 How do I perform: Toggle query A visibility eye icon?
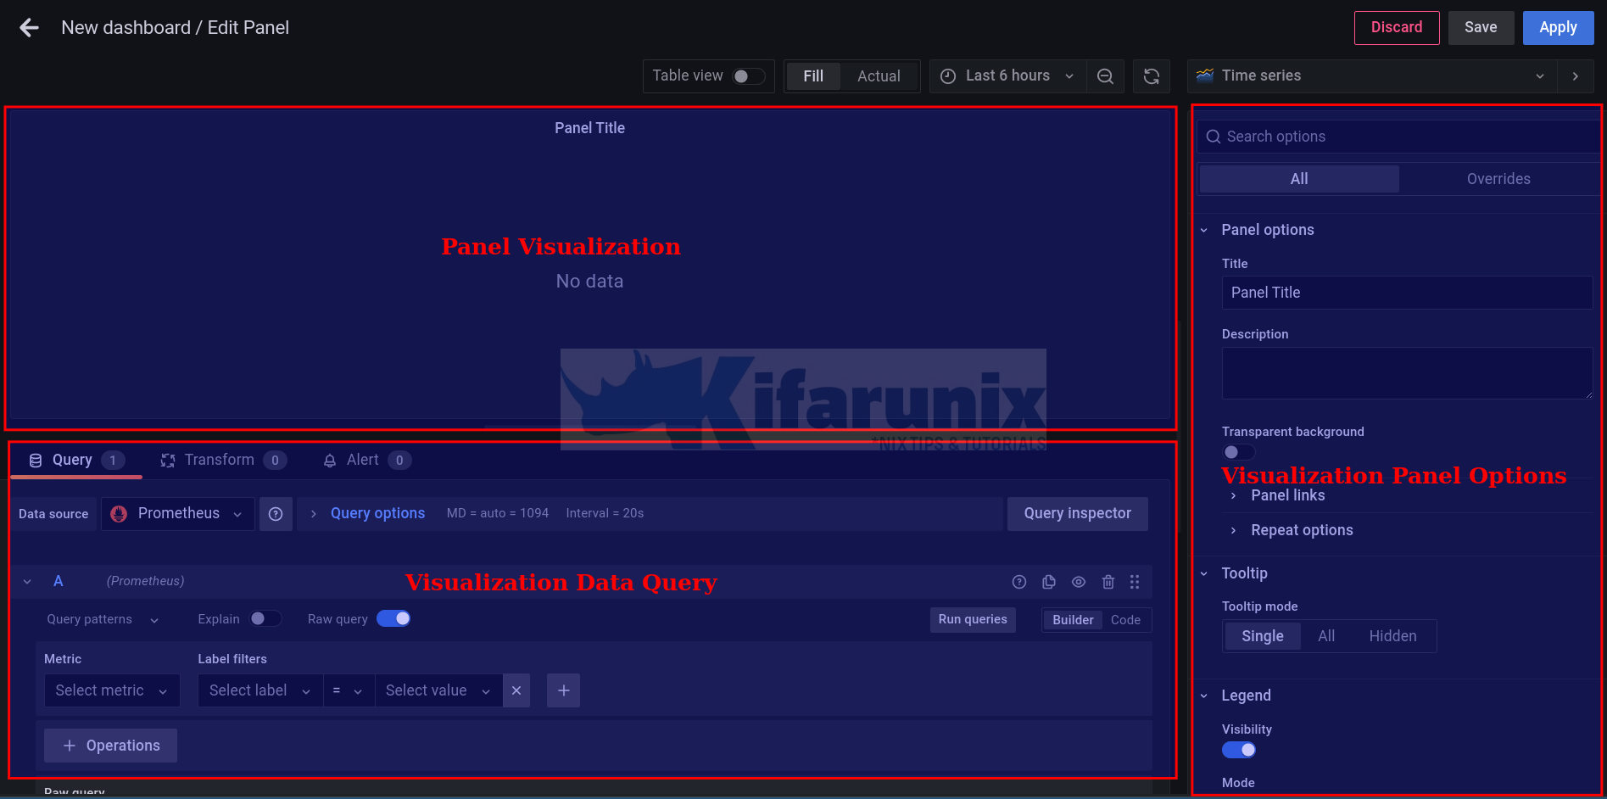[1079, 582]
